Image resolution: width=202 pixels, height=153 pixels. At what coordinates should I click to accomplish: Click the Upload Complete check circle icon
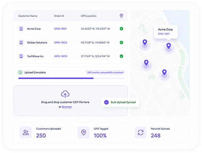[20, 72]
